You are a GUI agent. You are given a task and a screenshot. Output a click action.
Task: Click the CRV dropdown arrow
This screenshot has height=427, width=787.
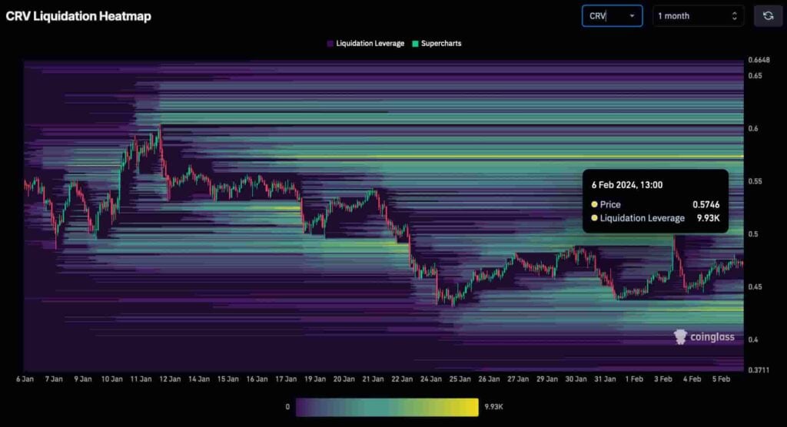pyautogui.click(x=632, y=16)
